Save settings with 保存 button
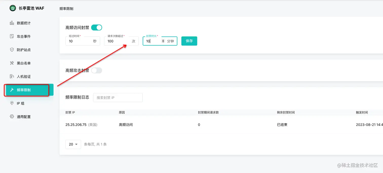 tap(189, 41)
